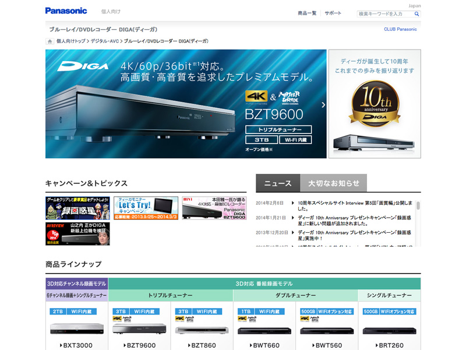This screenshot has height=350, width=466.
Task: Select the ニュース tab
Action: [278, 183]
